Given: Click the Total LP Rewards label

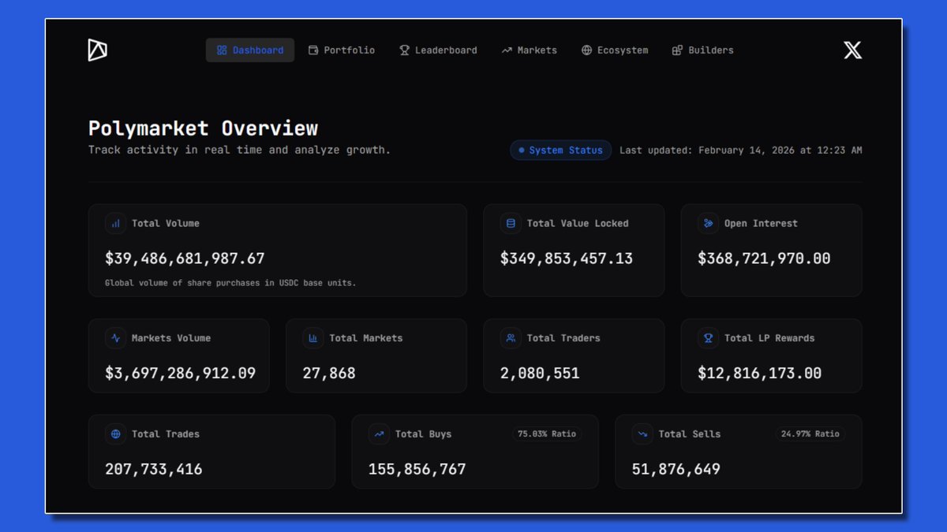Looking at the screenshot, I should click(769, 338).
